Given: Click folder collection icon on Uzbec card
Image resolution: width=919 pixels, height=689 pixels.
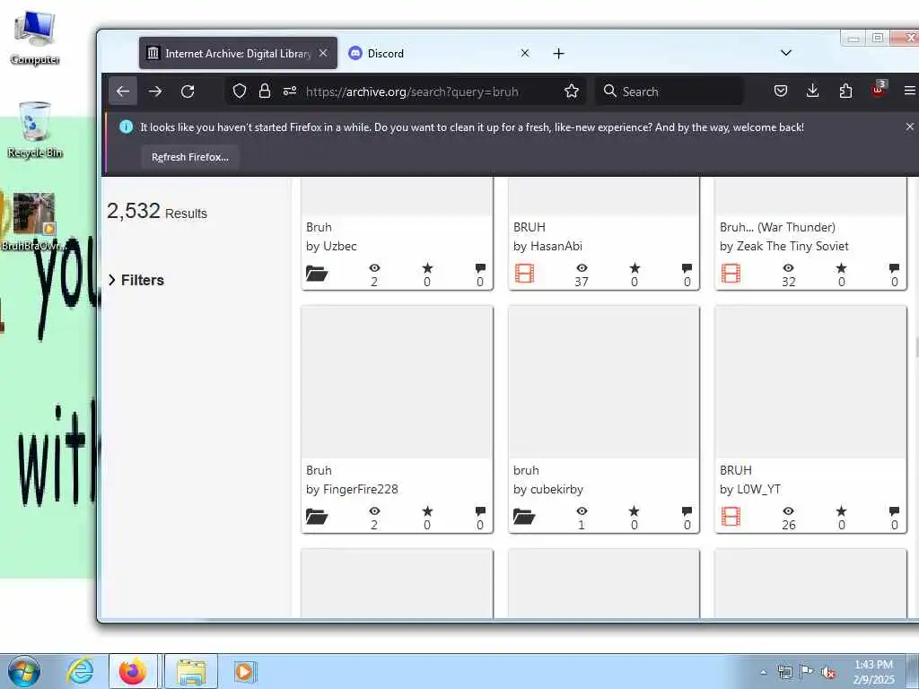Looking at the screenshot, I should coord(317,273).
